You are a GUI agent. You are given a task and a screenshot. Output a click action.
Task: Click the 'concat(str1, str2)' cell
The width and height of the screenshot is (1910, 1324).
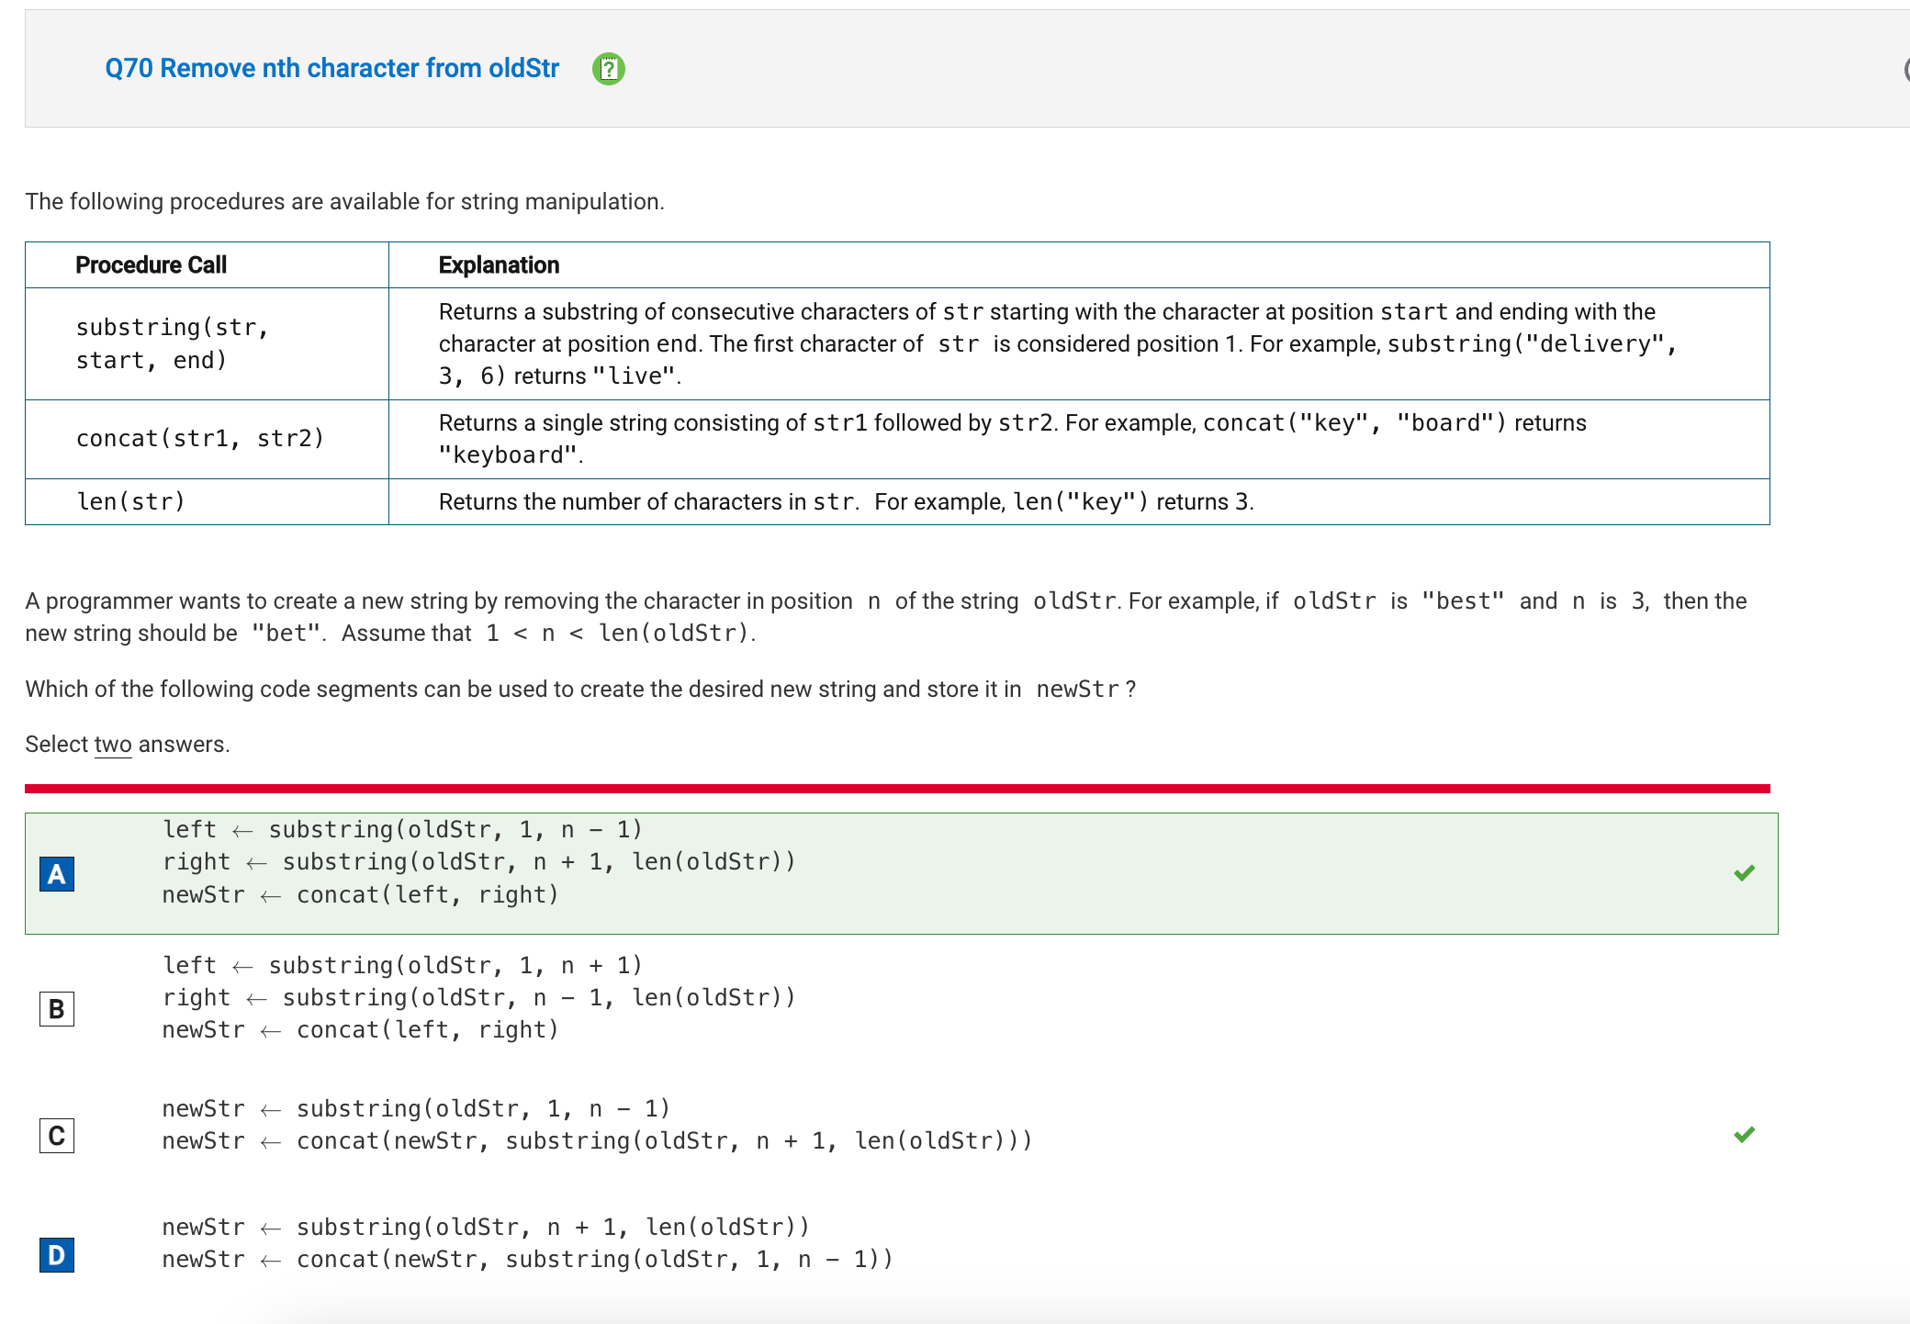207,439
